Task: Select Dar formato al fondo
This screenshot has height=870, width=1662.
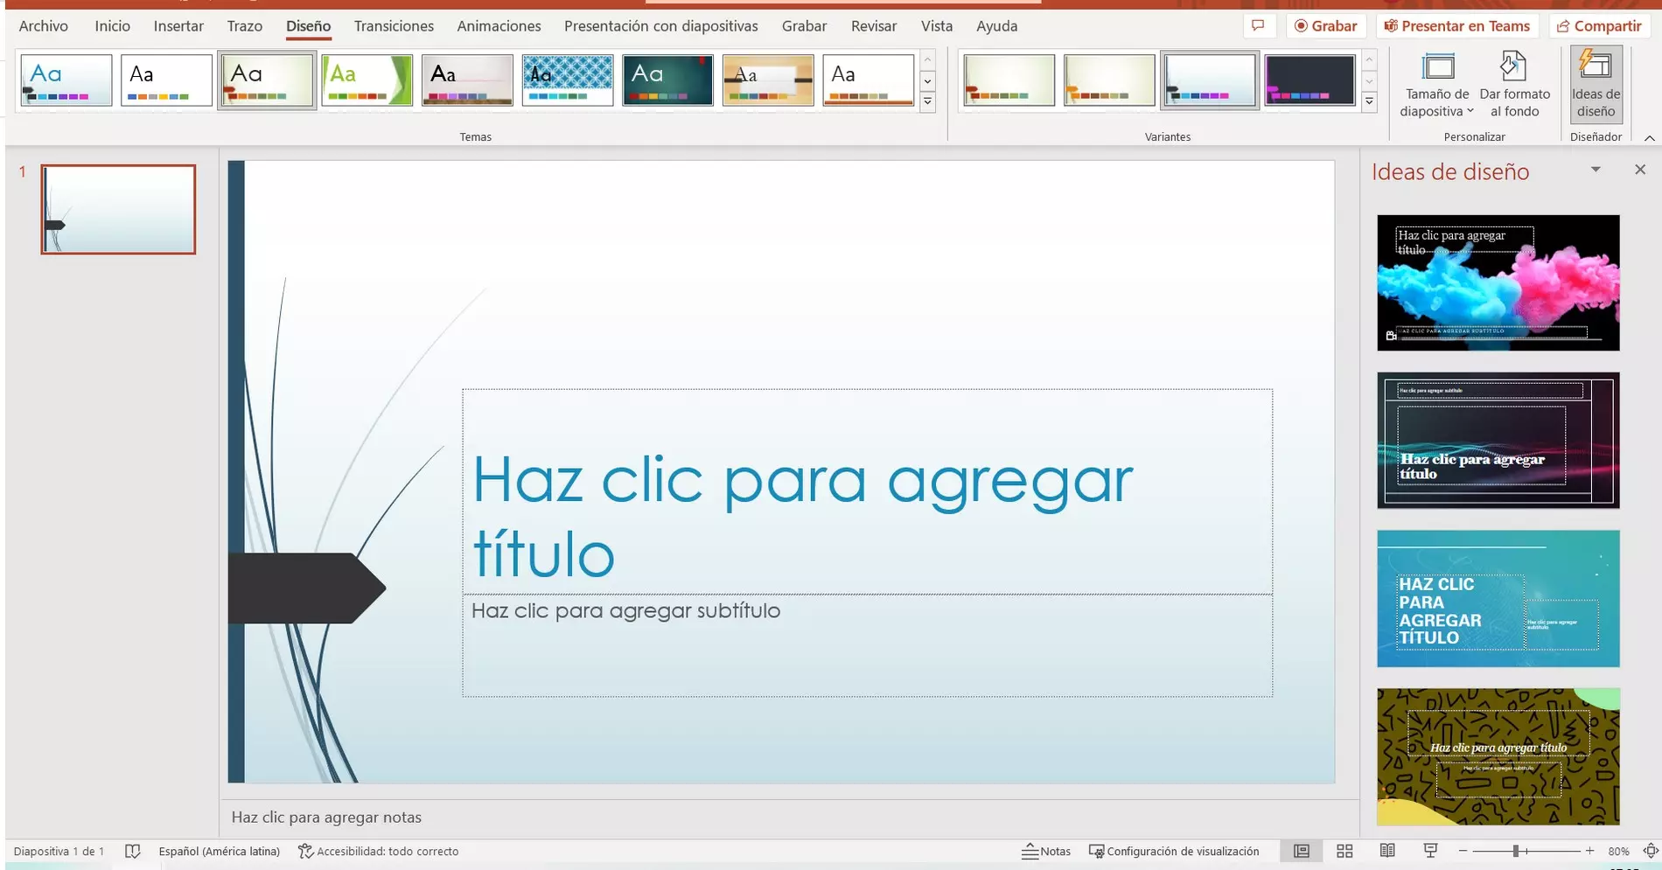Action: coord(1515,85)
